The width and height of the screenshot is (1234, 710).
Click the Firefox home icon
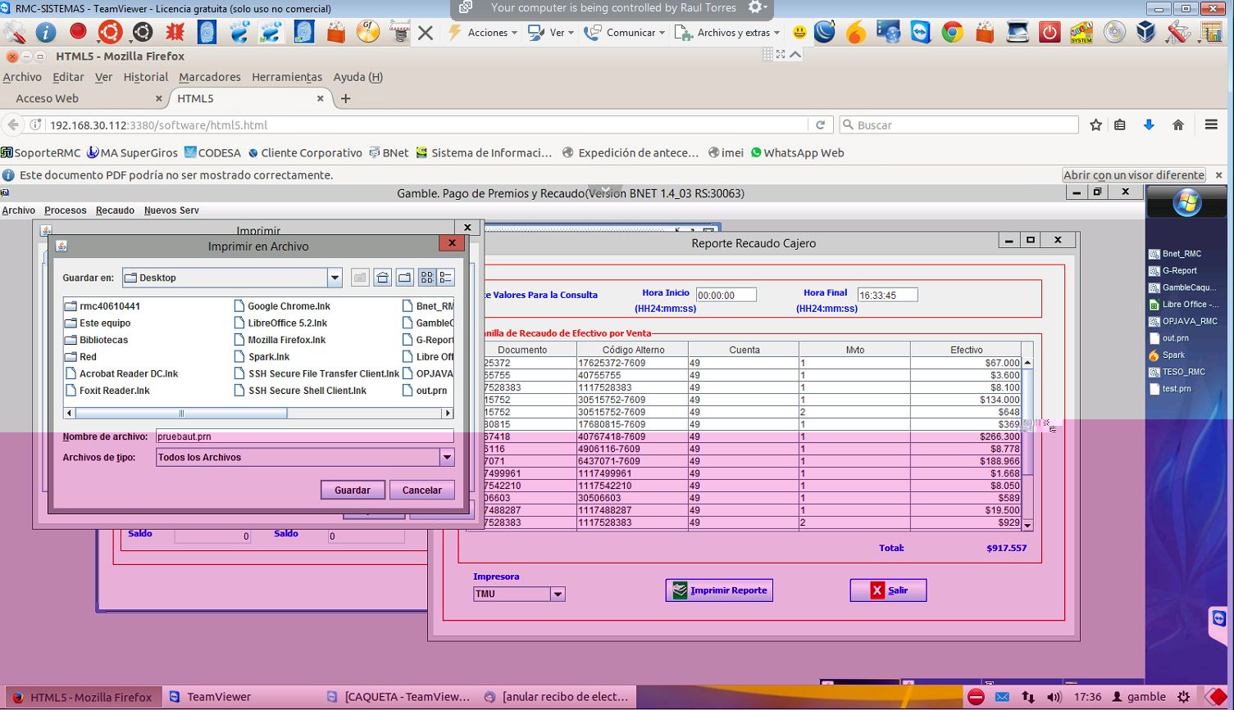(x=1178, y=125)
